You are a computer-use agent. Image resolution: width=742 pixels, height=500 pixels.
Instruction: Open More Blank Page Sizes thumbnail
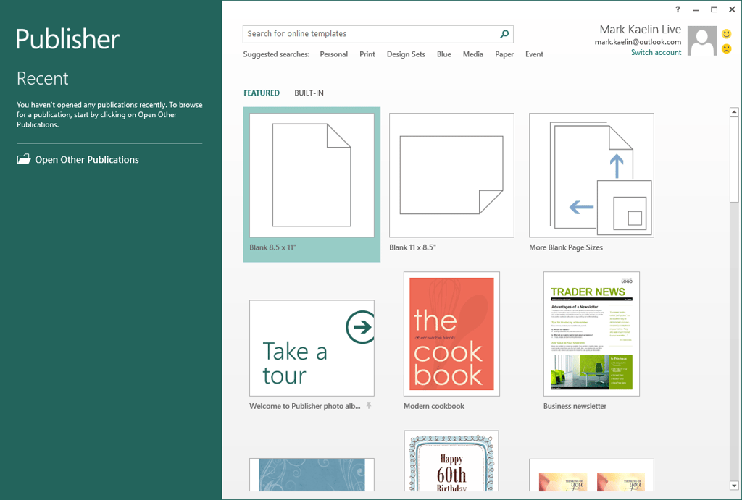[x=591, y=175]
